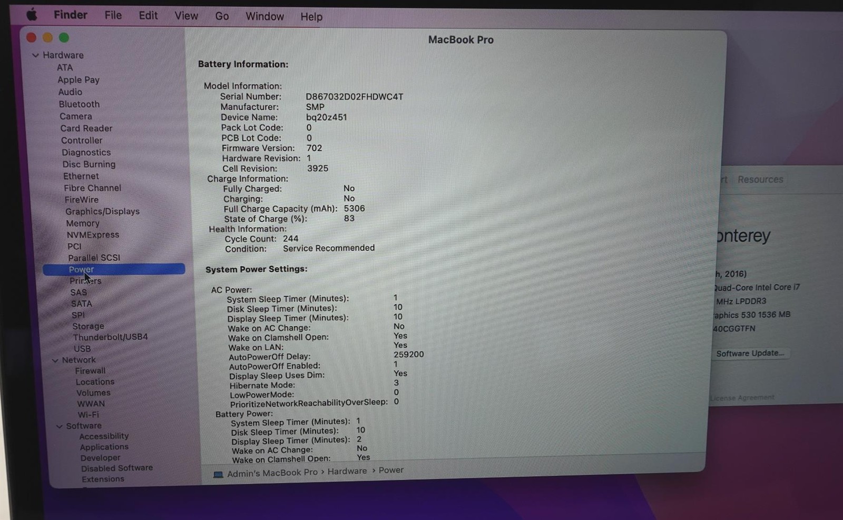Select Ethernet in the sidebar
Image resolution: width=843 pixels, height=520 pixels.
point(81,176)
